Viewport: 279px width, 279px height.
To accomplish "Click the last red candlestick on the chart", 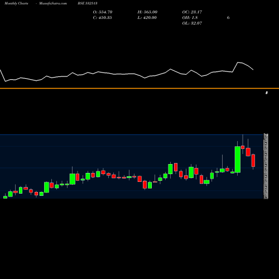I will click(x=253, y=161).
